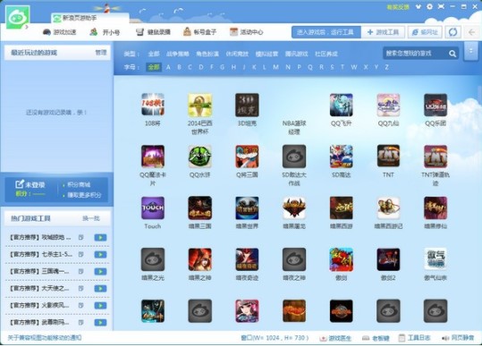Open the 暗黑三国 game icon
Image resolution: width=482 pixels, height=347 pixels.
pos(199,208)
